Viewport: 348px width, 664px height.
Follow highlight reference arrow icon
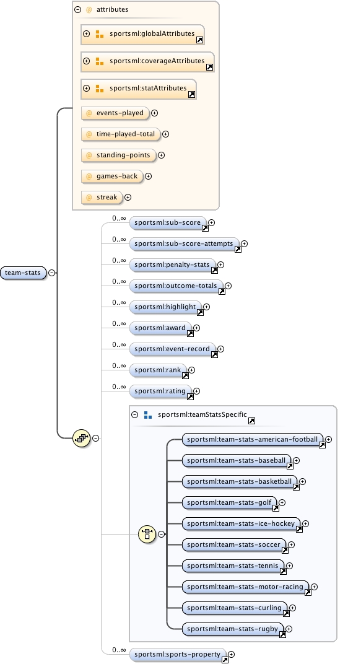(x=200, y=313)
